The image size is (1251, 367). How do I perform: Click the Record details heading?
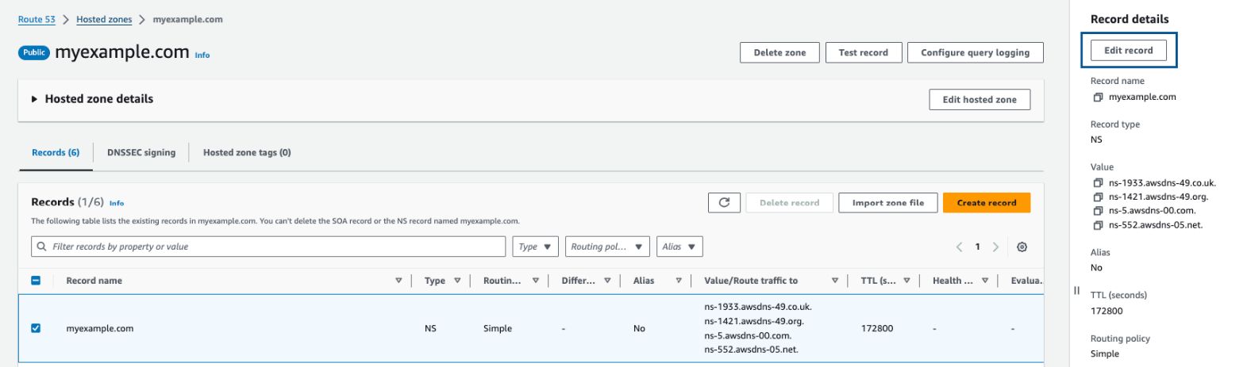[1130, 19]
